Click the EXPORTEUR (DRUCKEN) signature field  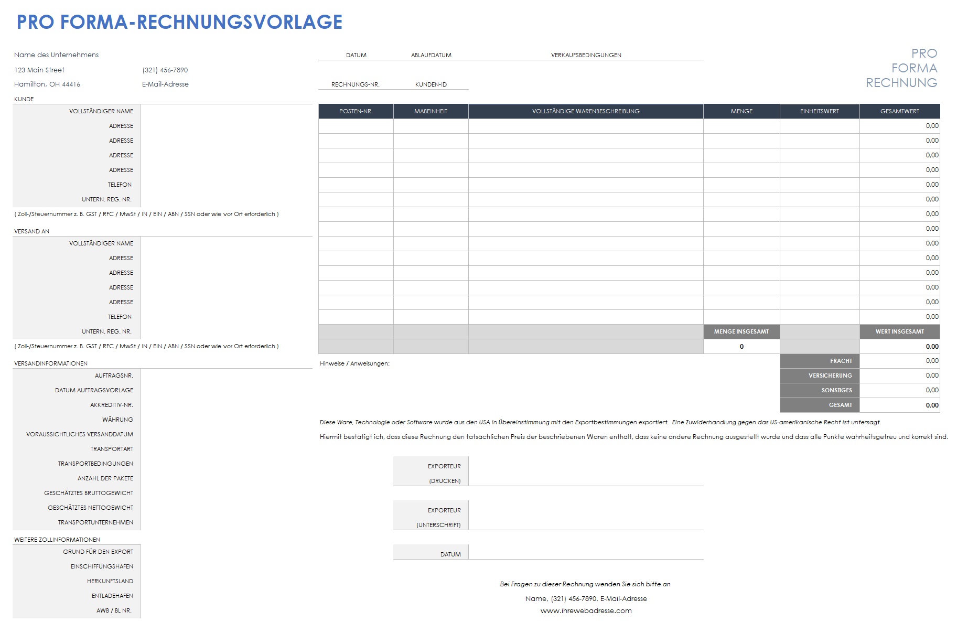586,471
